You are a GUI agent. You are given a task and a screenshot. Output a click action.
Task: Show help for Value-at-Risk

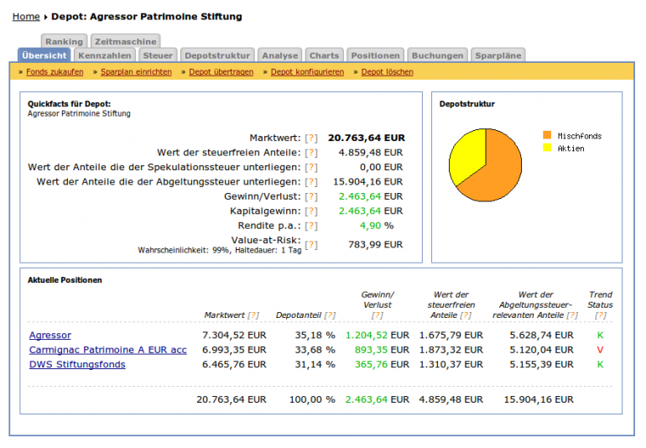pos(311,244)
